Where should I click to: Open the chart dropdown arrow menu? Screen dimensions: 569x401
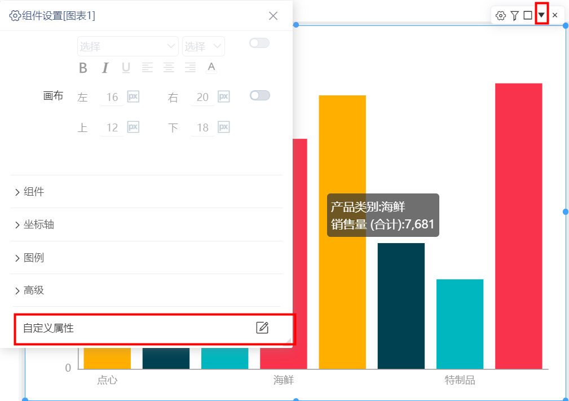point(541,15)
